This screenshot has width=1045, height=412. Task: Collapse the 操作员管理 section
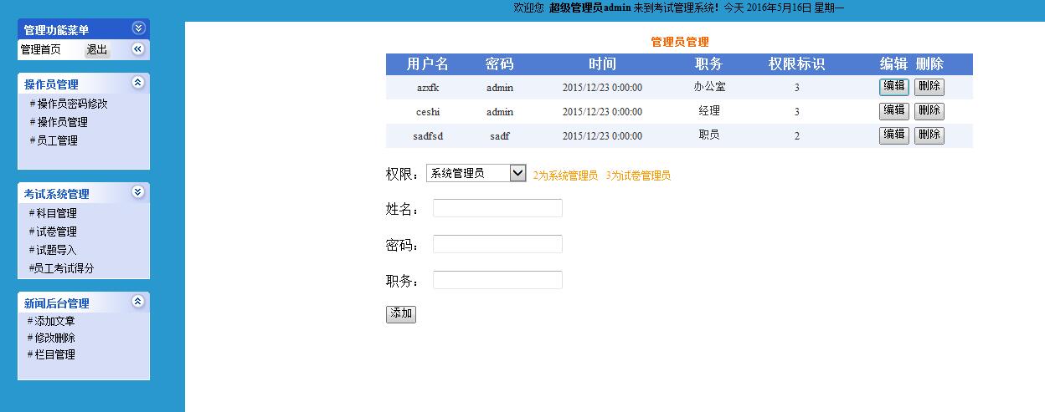(x=138, y=83)
